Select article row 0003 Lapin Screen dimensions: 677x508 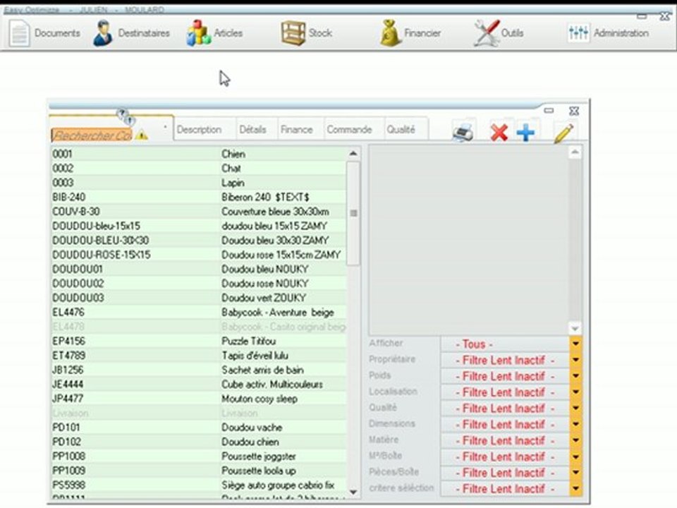click(199, 183)
